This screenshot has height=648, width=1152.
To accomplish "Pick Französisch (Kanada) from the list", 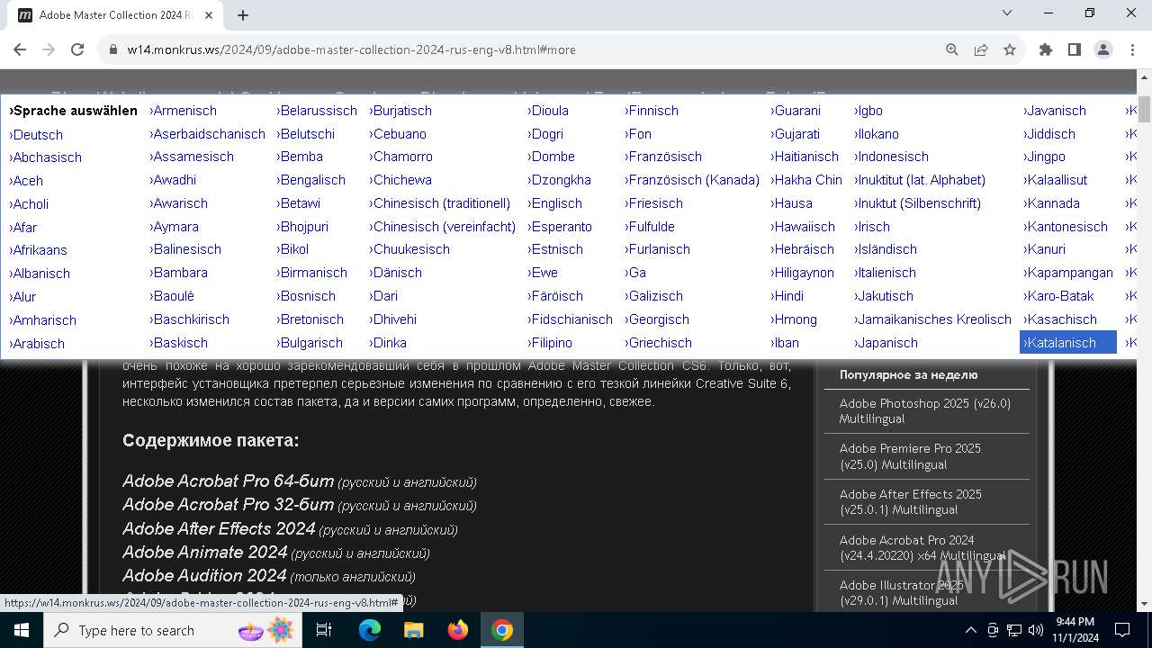I will coord(692,180).
